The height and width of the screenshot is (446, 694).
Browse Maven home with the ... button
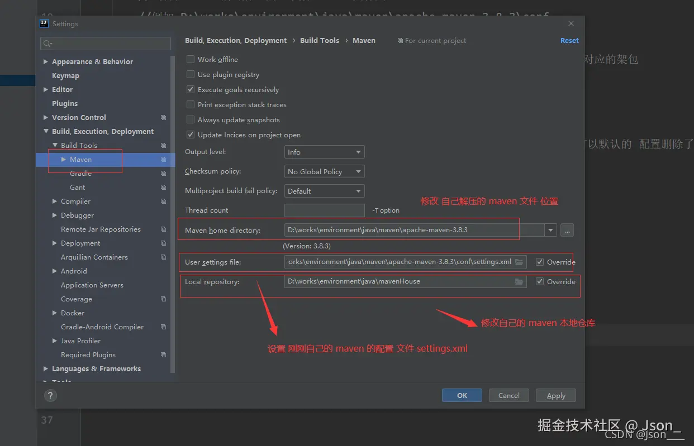[x=567, y=230]
